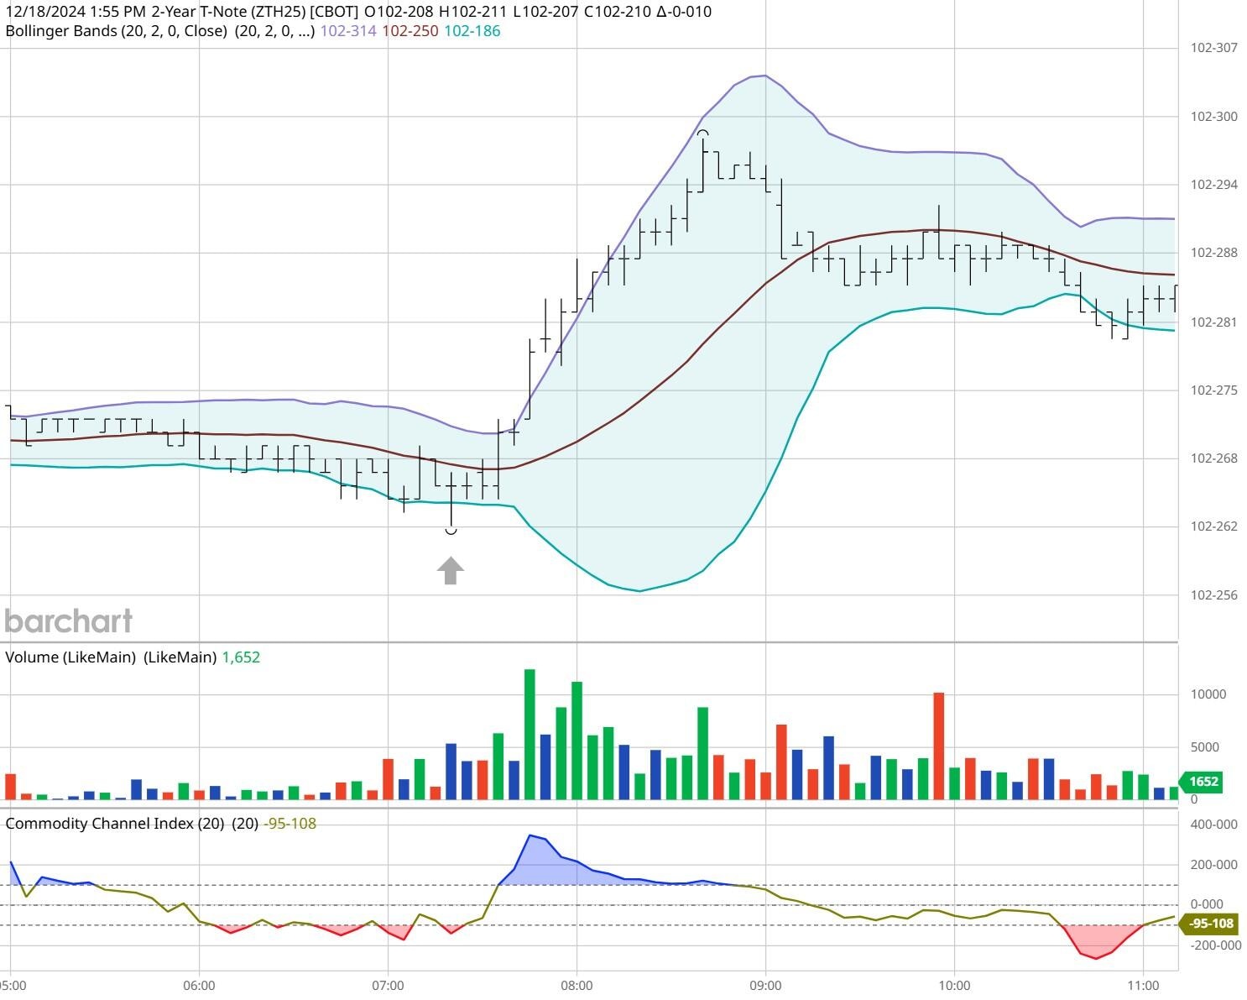This screenshot has width=1247, height=1000.
Task: Open the Volume (LikeMain) indicator label
Action: (x=70, y=657)
